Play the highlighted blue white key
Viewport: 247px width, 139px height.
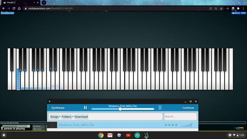tap(18, 80)
